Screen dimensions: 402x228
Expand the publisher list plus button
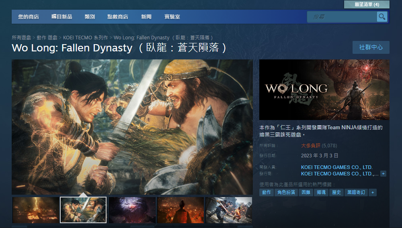[x=383, y=174]
